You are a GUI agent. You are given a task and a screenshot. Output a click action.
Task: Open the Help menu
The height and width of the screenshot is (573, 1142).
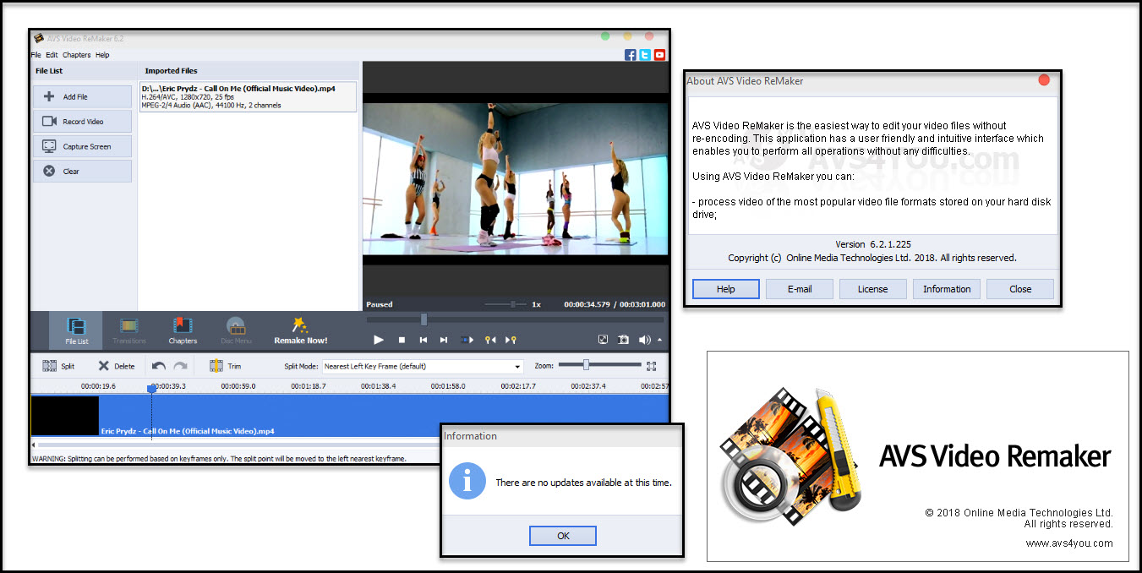point(102,55)
